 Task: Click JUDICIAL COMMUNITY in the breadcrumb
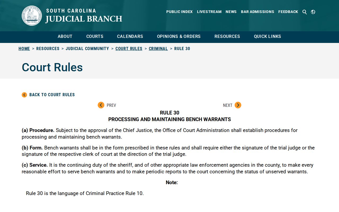coord(87,49)
